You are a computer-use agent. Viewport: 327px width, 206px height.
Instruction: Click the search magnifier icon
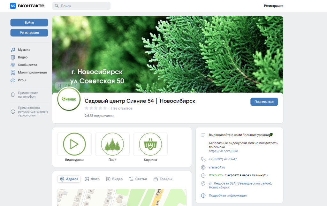coord(57,6)
